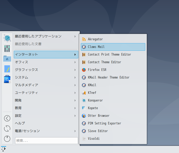The image size is (179, 153).
Task: Click the Contact Theme Editor address book icon
Action: pos(84,62)
